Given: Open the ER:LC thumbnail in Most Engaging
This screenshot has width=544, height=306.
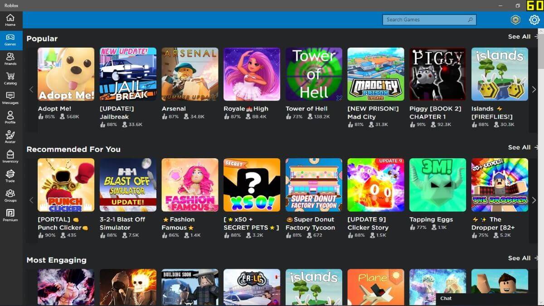Looking at the screenshot, I should 252,287.
